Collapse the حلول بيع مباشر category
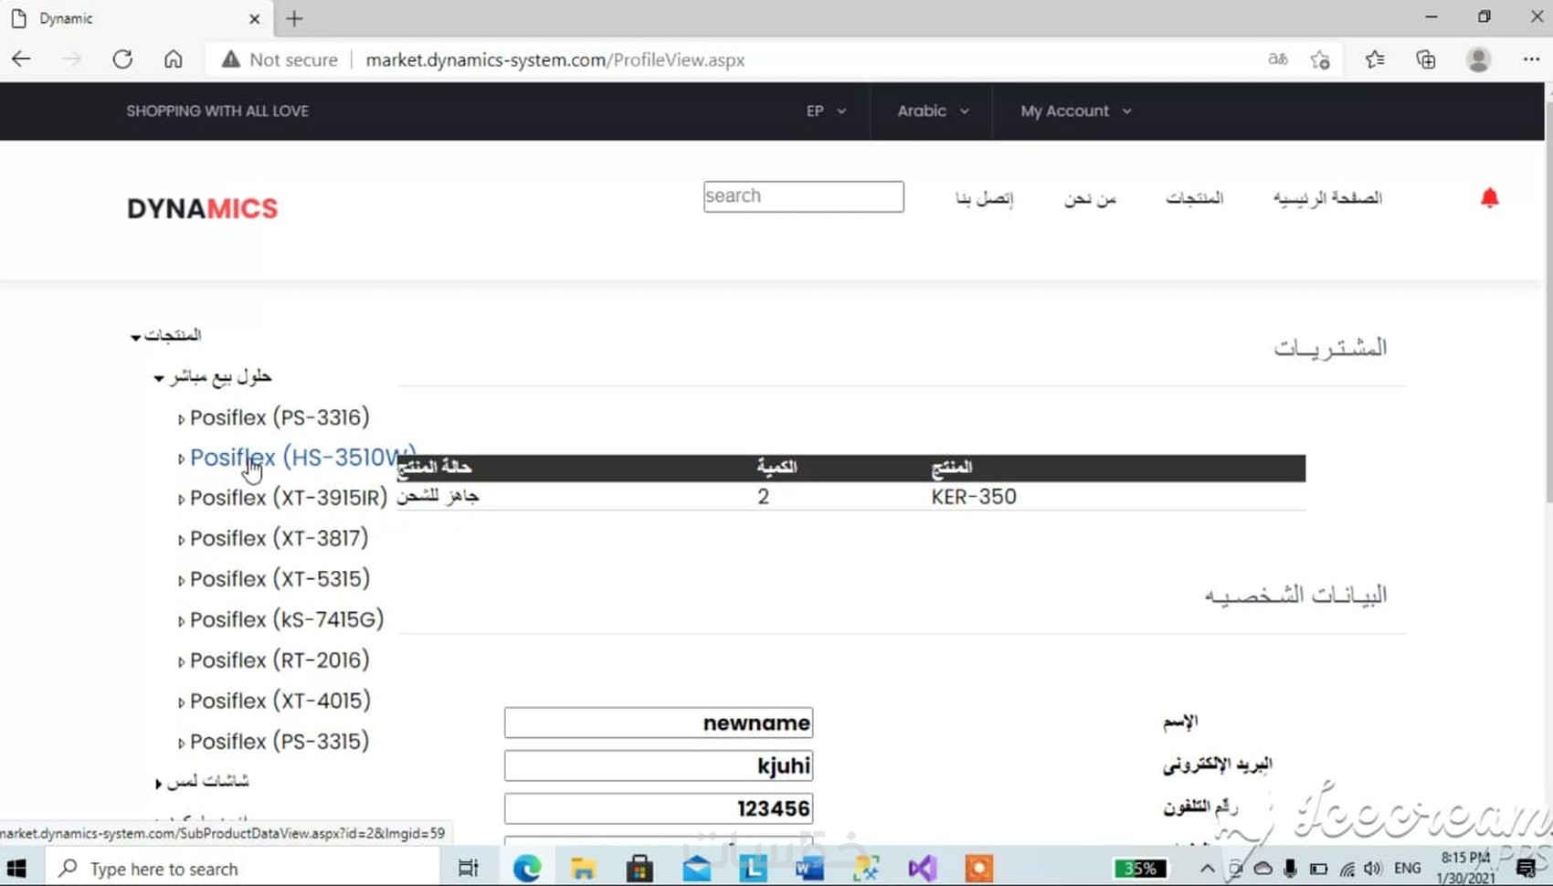 tap(159, 377)
